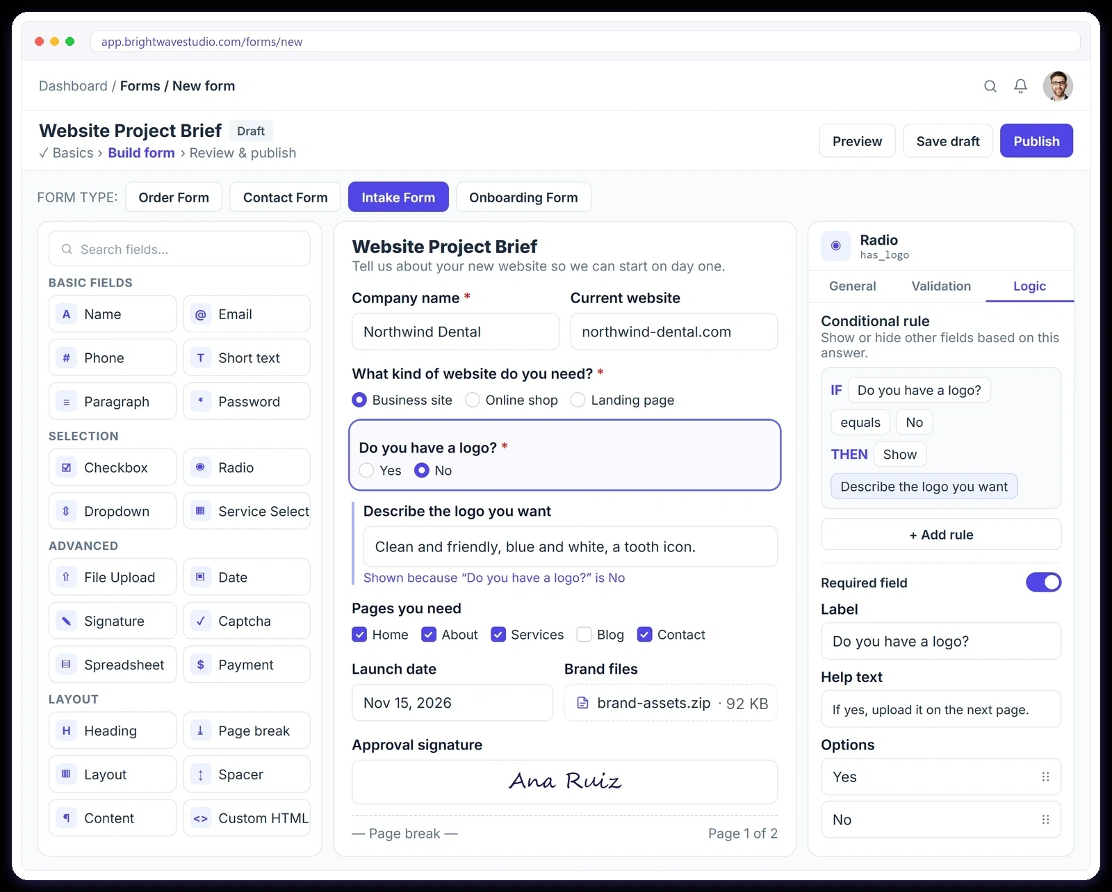Click the Preview button
The image size is (1112, 892).
point(857,141)
